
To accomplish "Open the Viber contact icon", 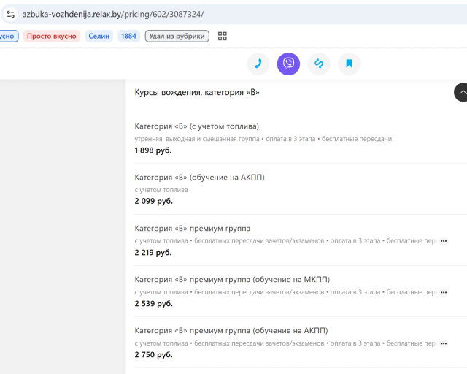I will click(x=288, y=64).
